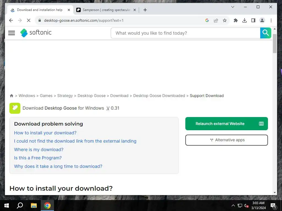
Task: View site security lock info
Action: coord(40,20)
